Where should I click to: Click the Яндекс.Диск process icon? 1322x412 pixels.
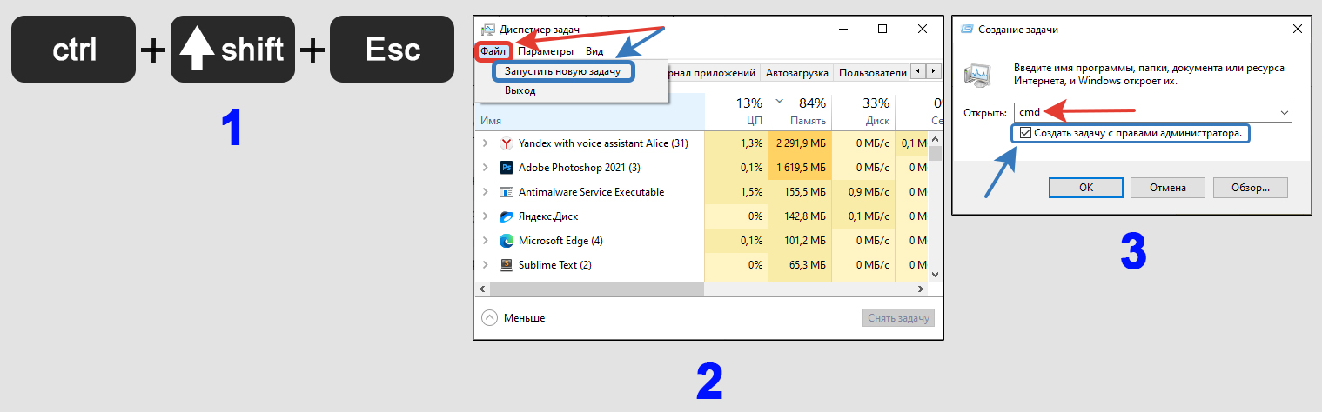coord(507,216)
